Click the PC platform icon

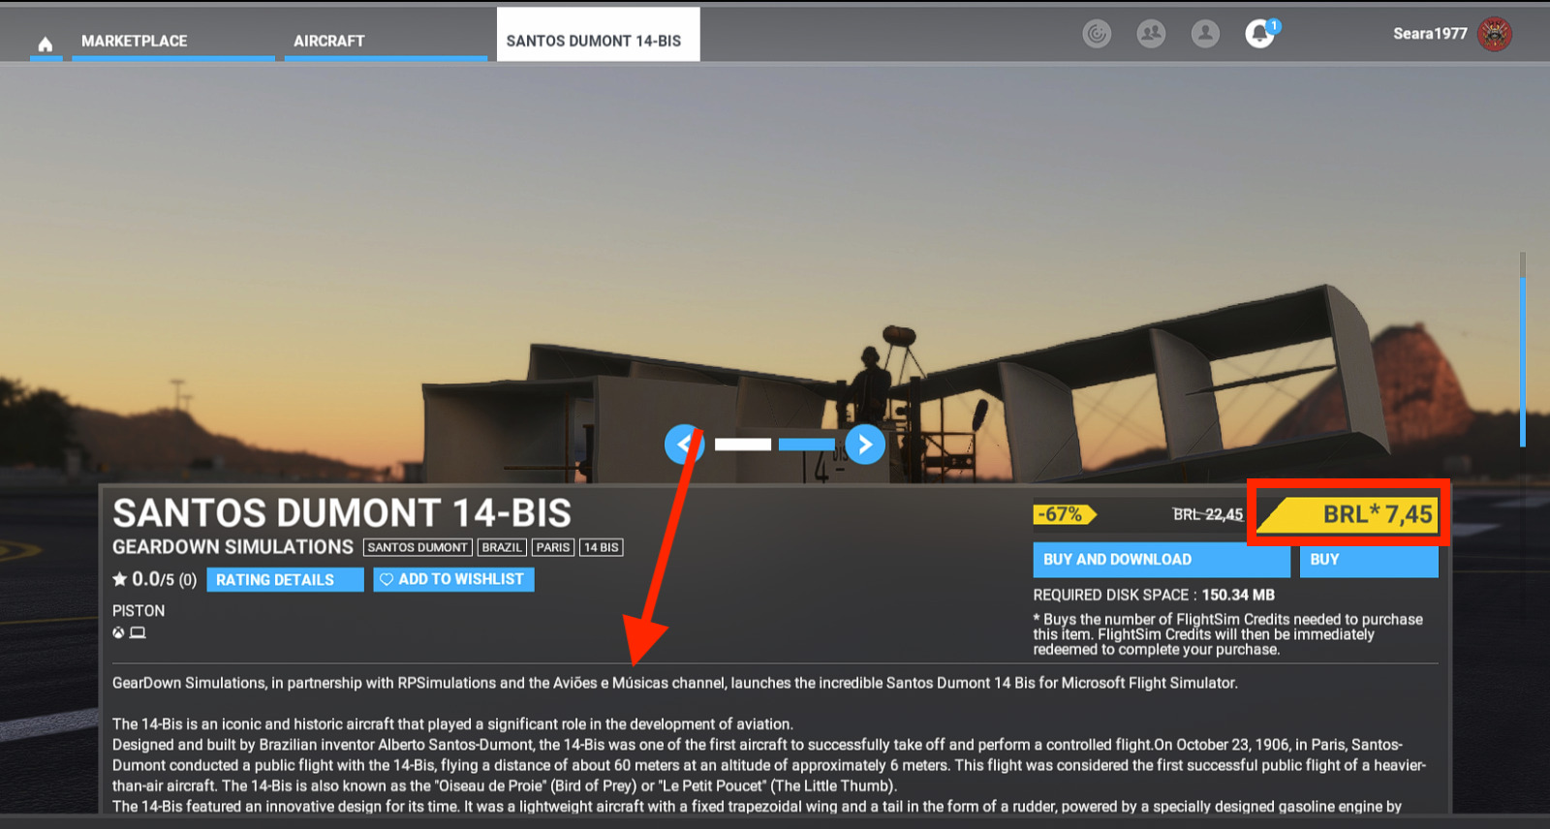(138, 632)
